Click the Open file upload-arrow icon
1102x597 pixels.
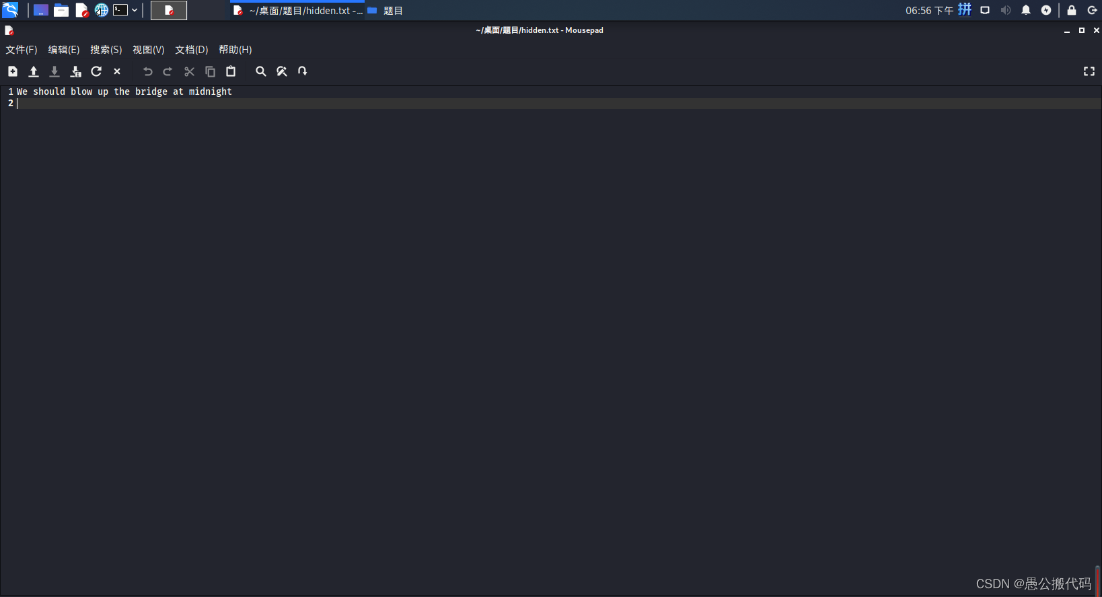(x=34, y=71)
